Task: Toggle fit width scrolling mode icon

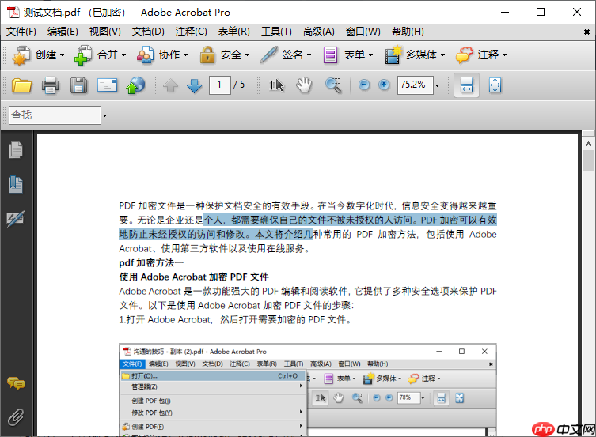Action: 466,85
